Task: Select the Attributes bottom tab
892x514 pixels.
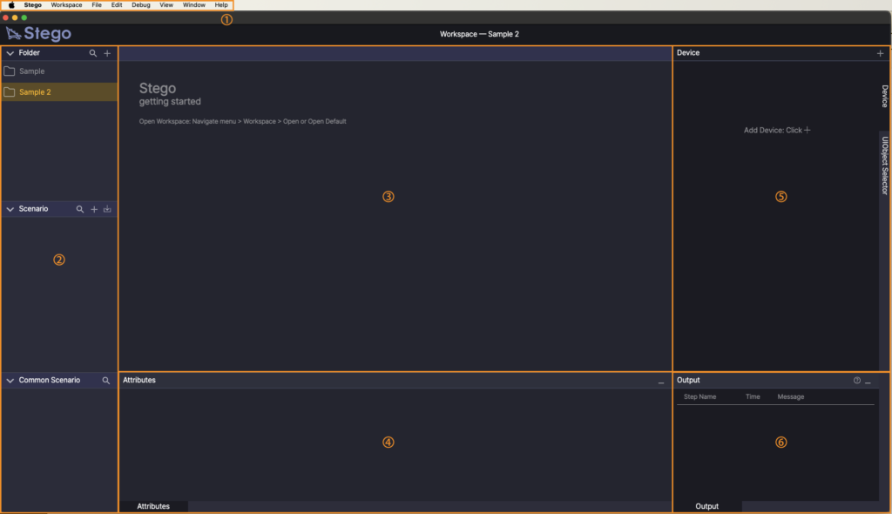Action: pos(153,506)
